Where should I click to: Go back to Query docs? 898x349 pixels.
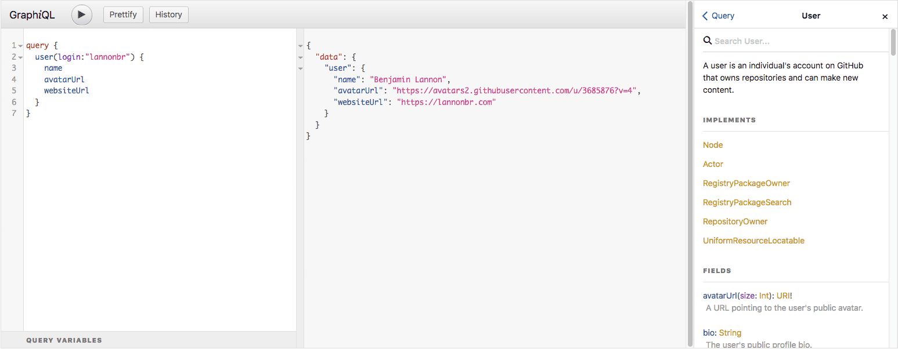[x=719, y=16]
